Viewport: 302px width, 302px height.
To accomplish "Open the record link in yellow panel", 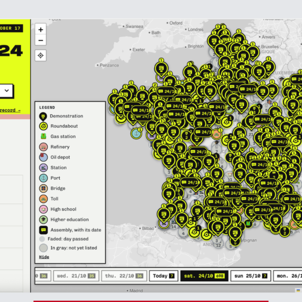I will click(x=10, y=110).
